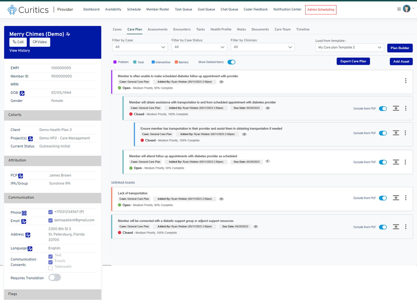Uncheck demopatient@gmail.com email checkbox

tap(50, 221)
